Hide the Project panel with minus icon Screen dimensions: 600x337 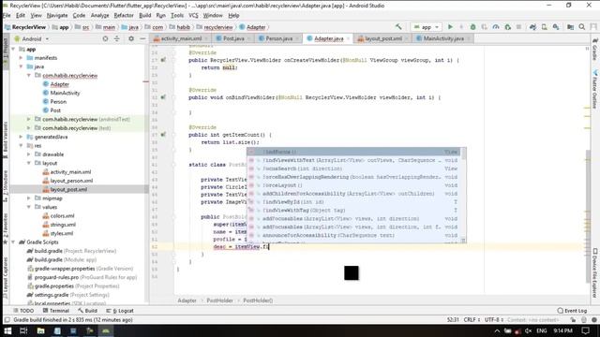click(142, 38)
